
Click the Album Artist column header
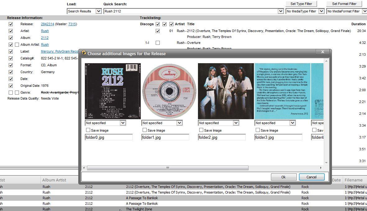coord(54,180)
